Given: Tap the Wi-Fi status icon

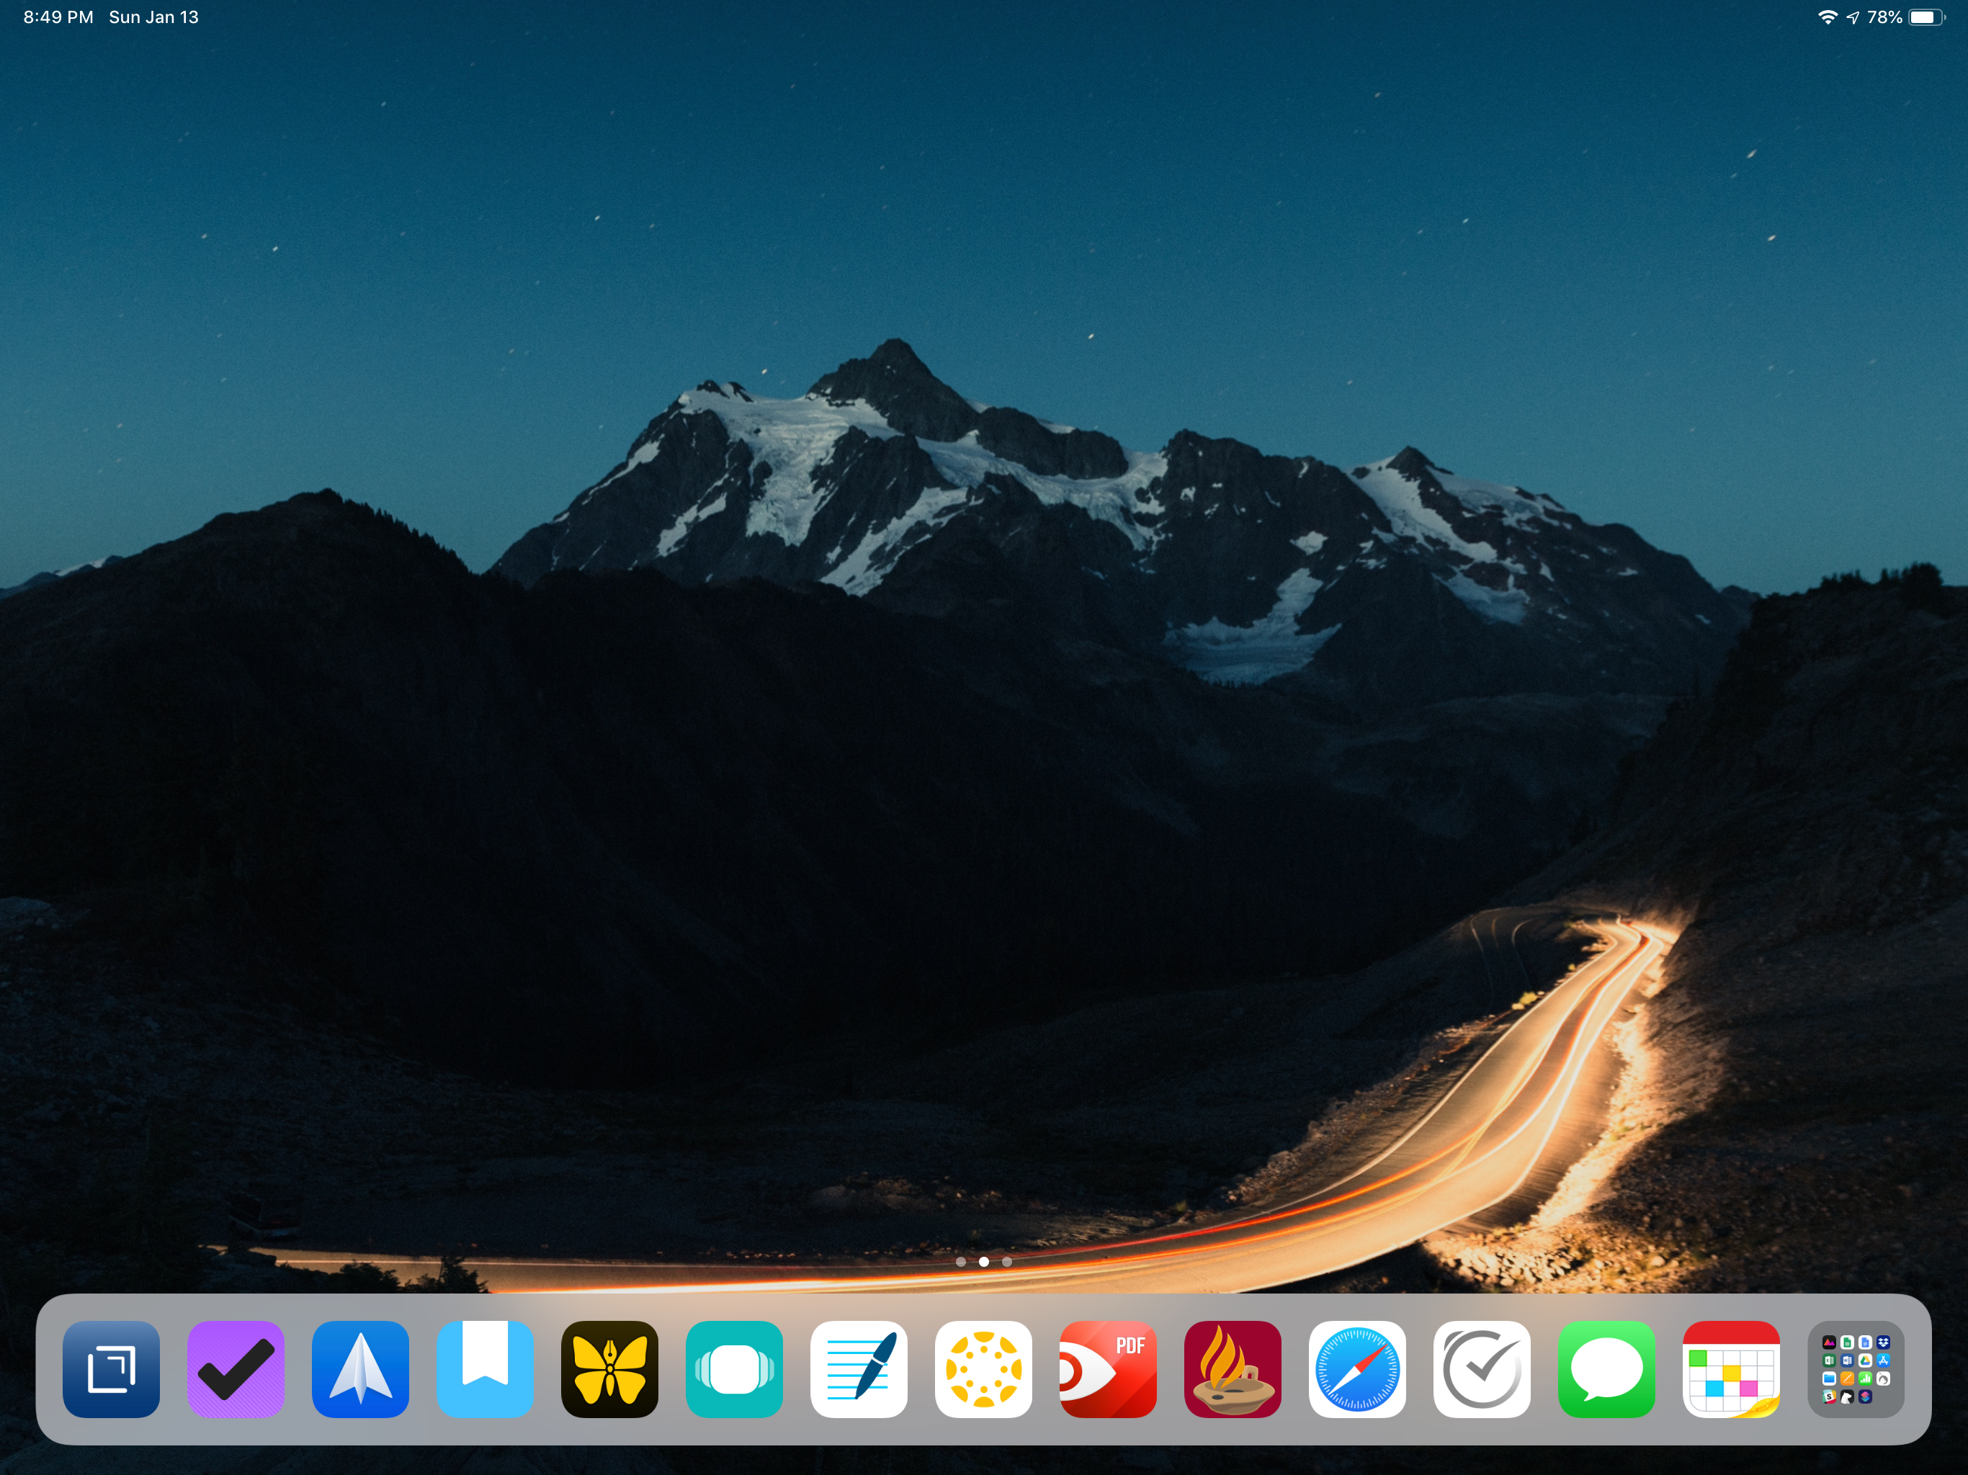Looking at the screenshot, I should pos(1828,17).
